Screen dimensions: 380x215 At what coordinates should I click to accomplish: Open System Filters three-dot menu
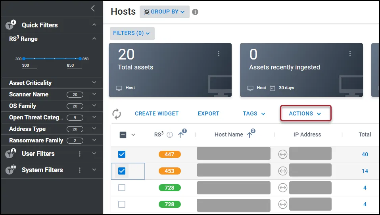tap(80, 170)
